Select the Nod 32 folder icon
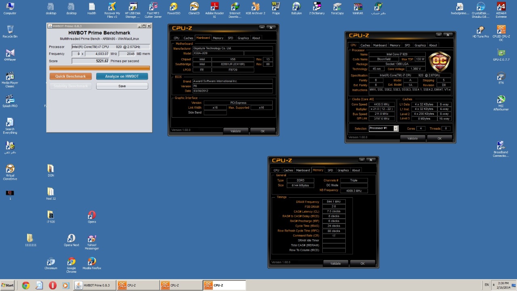Screen dimensions: 517x291 [50, 194]
